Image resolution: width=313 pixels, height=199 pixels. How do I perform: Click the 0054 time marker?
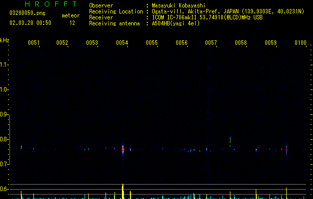pos(122,43)
